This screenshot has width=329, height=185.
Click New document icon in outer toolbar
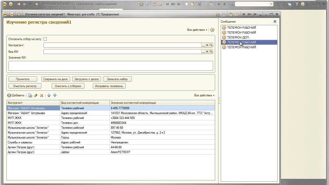[187, 4]
